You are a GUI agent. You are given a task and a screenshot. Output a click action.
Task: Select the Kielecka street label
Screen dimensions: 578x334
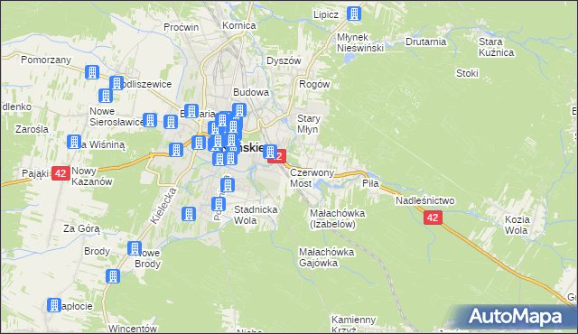(x=163, y=206)
